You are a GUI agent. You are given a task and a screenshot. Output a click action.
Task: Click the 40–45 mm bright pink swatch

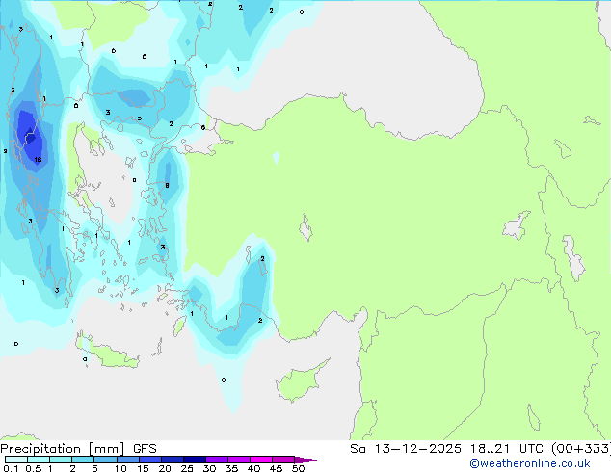point(261,459)
